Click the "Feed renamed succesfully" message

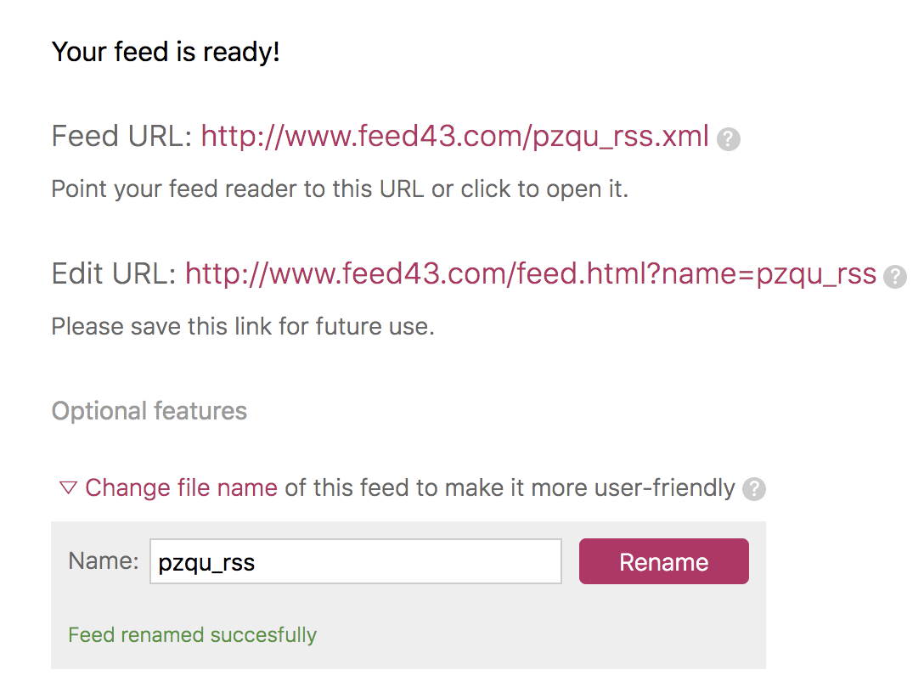[192, 635]
